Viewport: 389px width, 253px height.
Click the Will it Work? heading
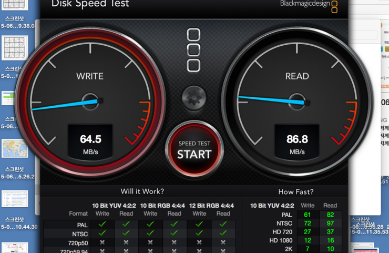click(x=142, y=191)
